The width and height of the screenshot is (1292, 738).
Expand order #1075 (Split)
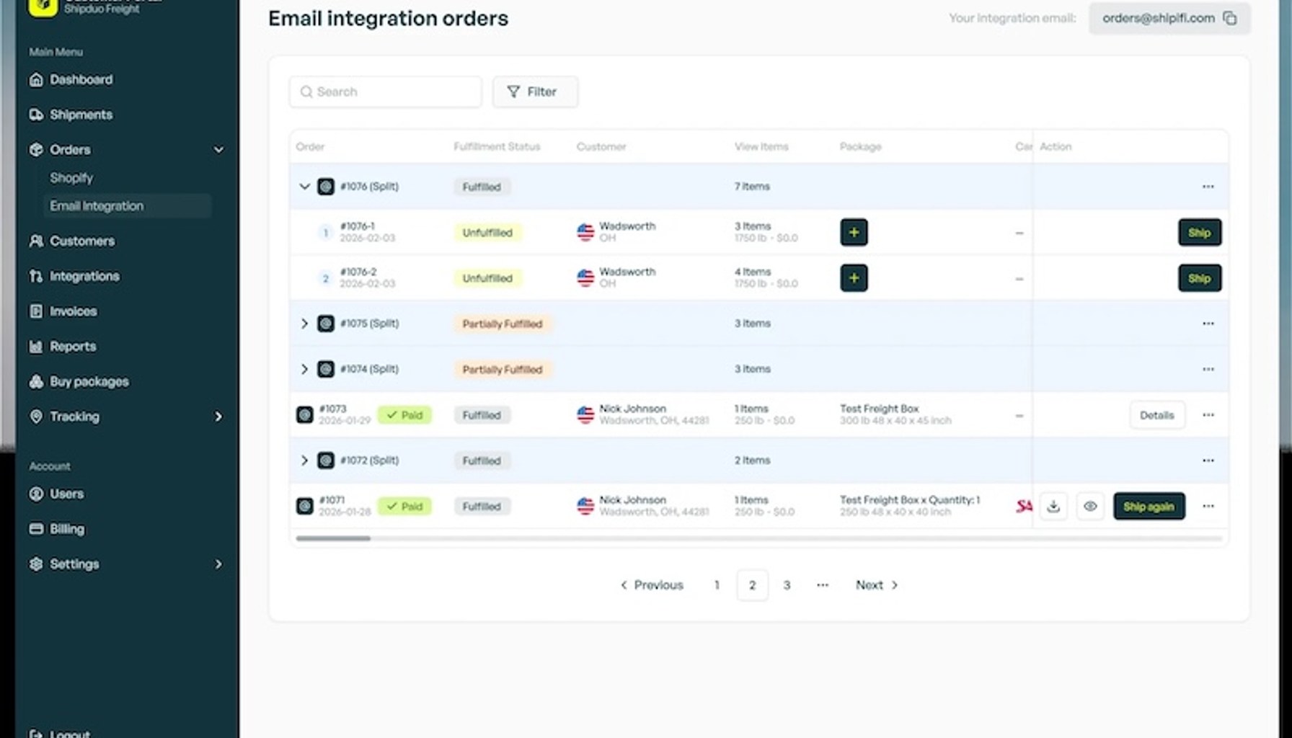tap(304, 324)
